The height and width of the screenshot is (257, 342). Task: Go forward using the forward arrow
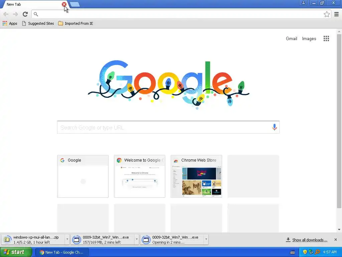pos(15,14)
